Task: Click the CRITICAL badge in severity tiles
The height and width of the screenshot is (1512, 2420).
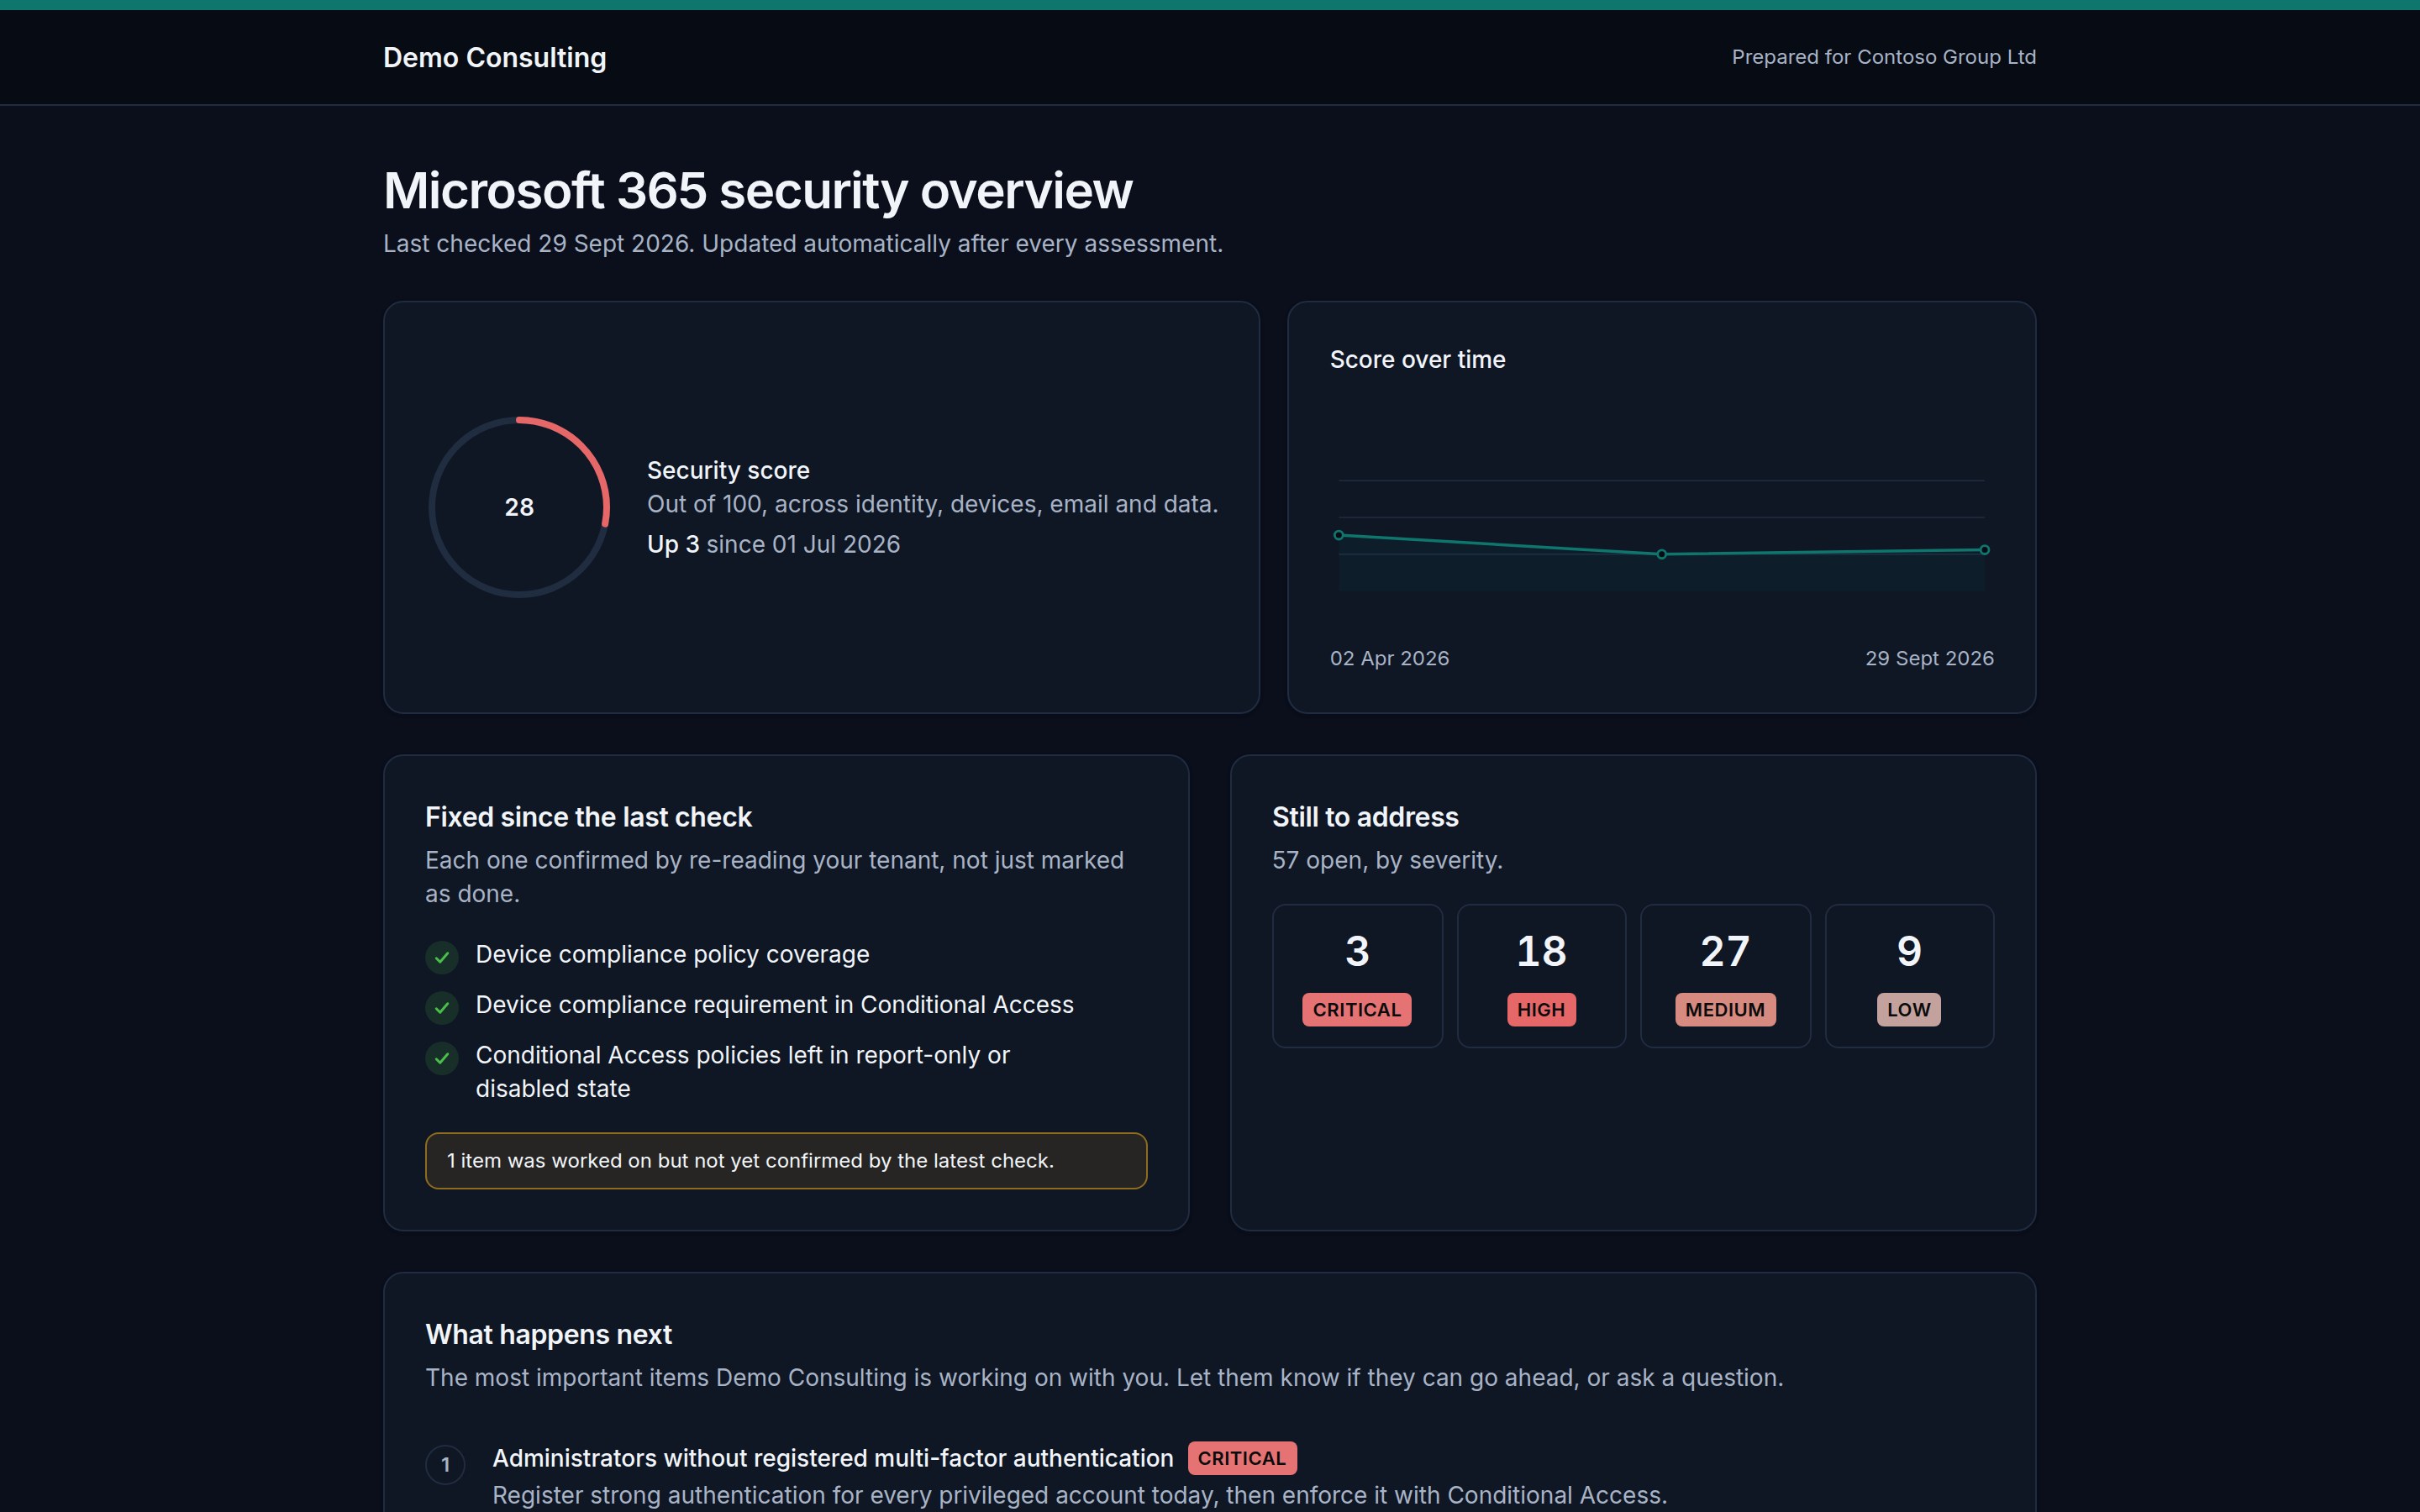Action: pyautogui.click(x=1357, y=1010)
